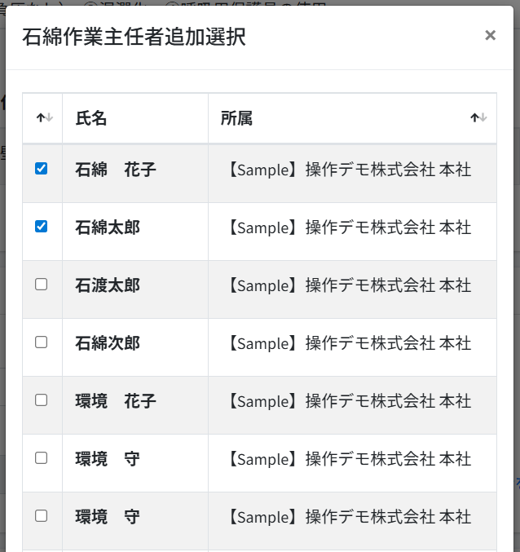This screenshot has width=520, height=552.
Task: Click the name 環境 花子
Action: (x=115, y=402)
